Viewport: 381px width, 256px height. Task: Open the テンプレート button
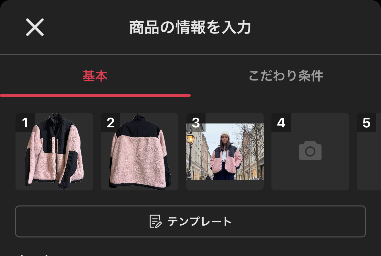coord(191,221)
